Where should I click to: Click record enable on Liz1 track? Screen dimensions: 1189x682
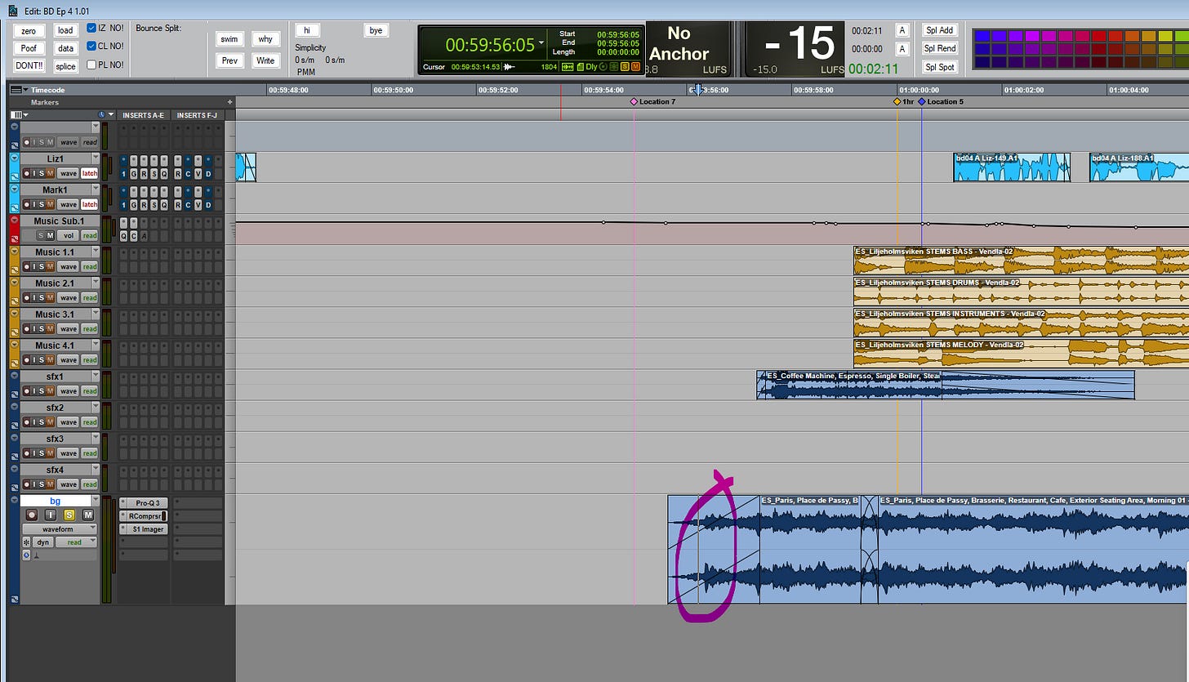(25, 173)
